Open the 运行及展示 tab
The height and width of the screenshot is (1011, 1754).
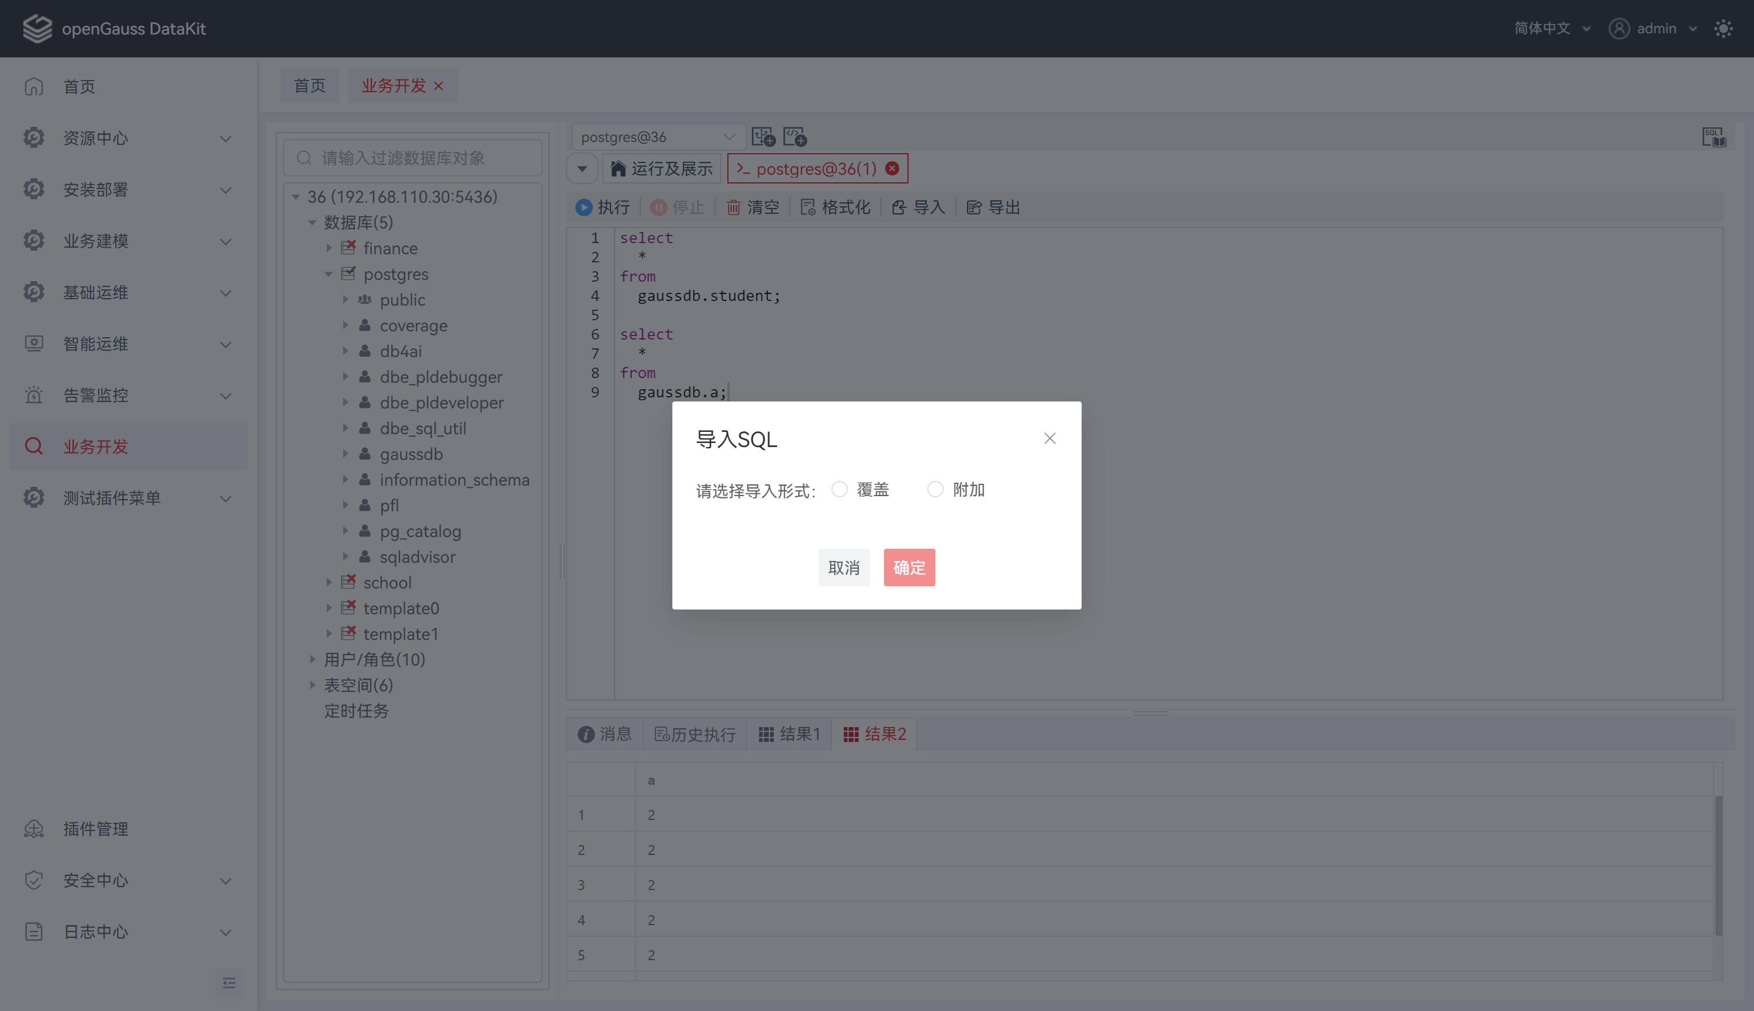point(661,169)
